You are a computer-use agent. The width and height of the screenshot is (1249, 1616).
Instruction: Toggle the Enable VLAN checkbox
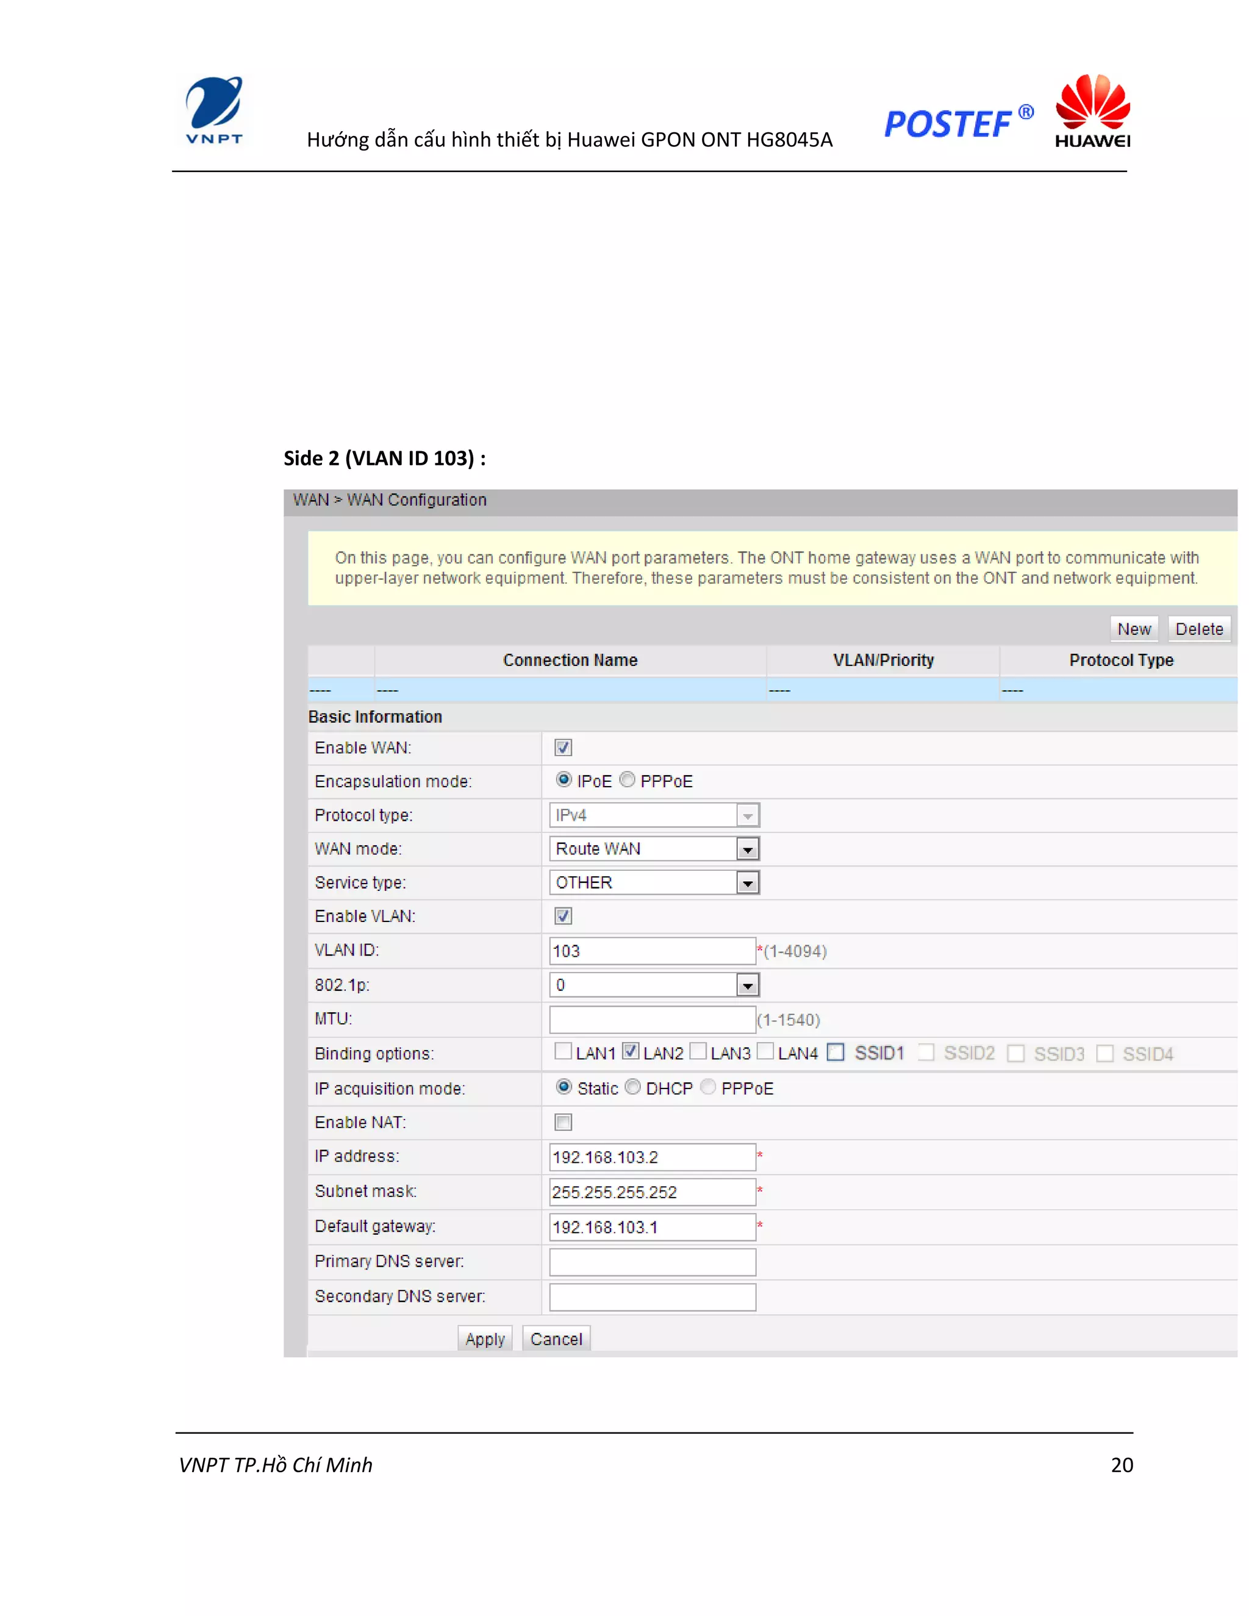tap(563, 916)
